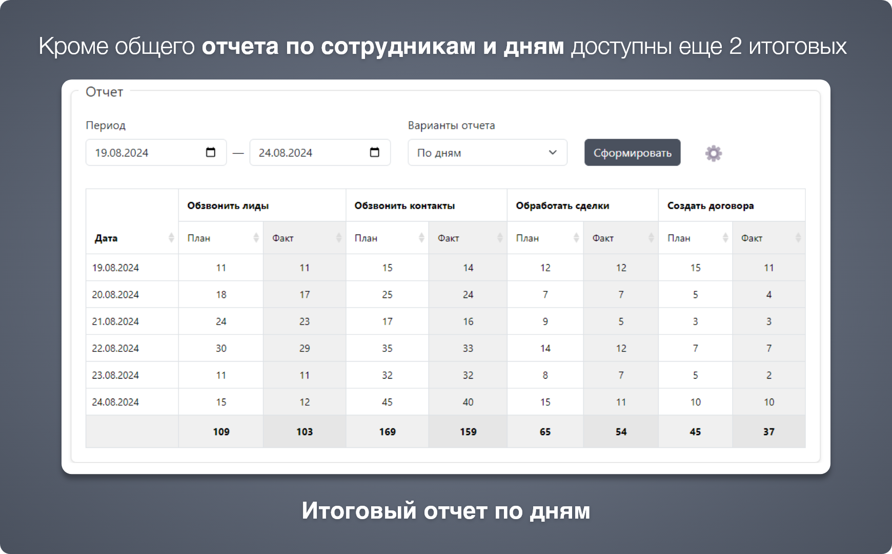Click the total 37 in the summary row
The width and height of the screenshot is (892, 554).
pos(769,431)
